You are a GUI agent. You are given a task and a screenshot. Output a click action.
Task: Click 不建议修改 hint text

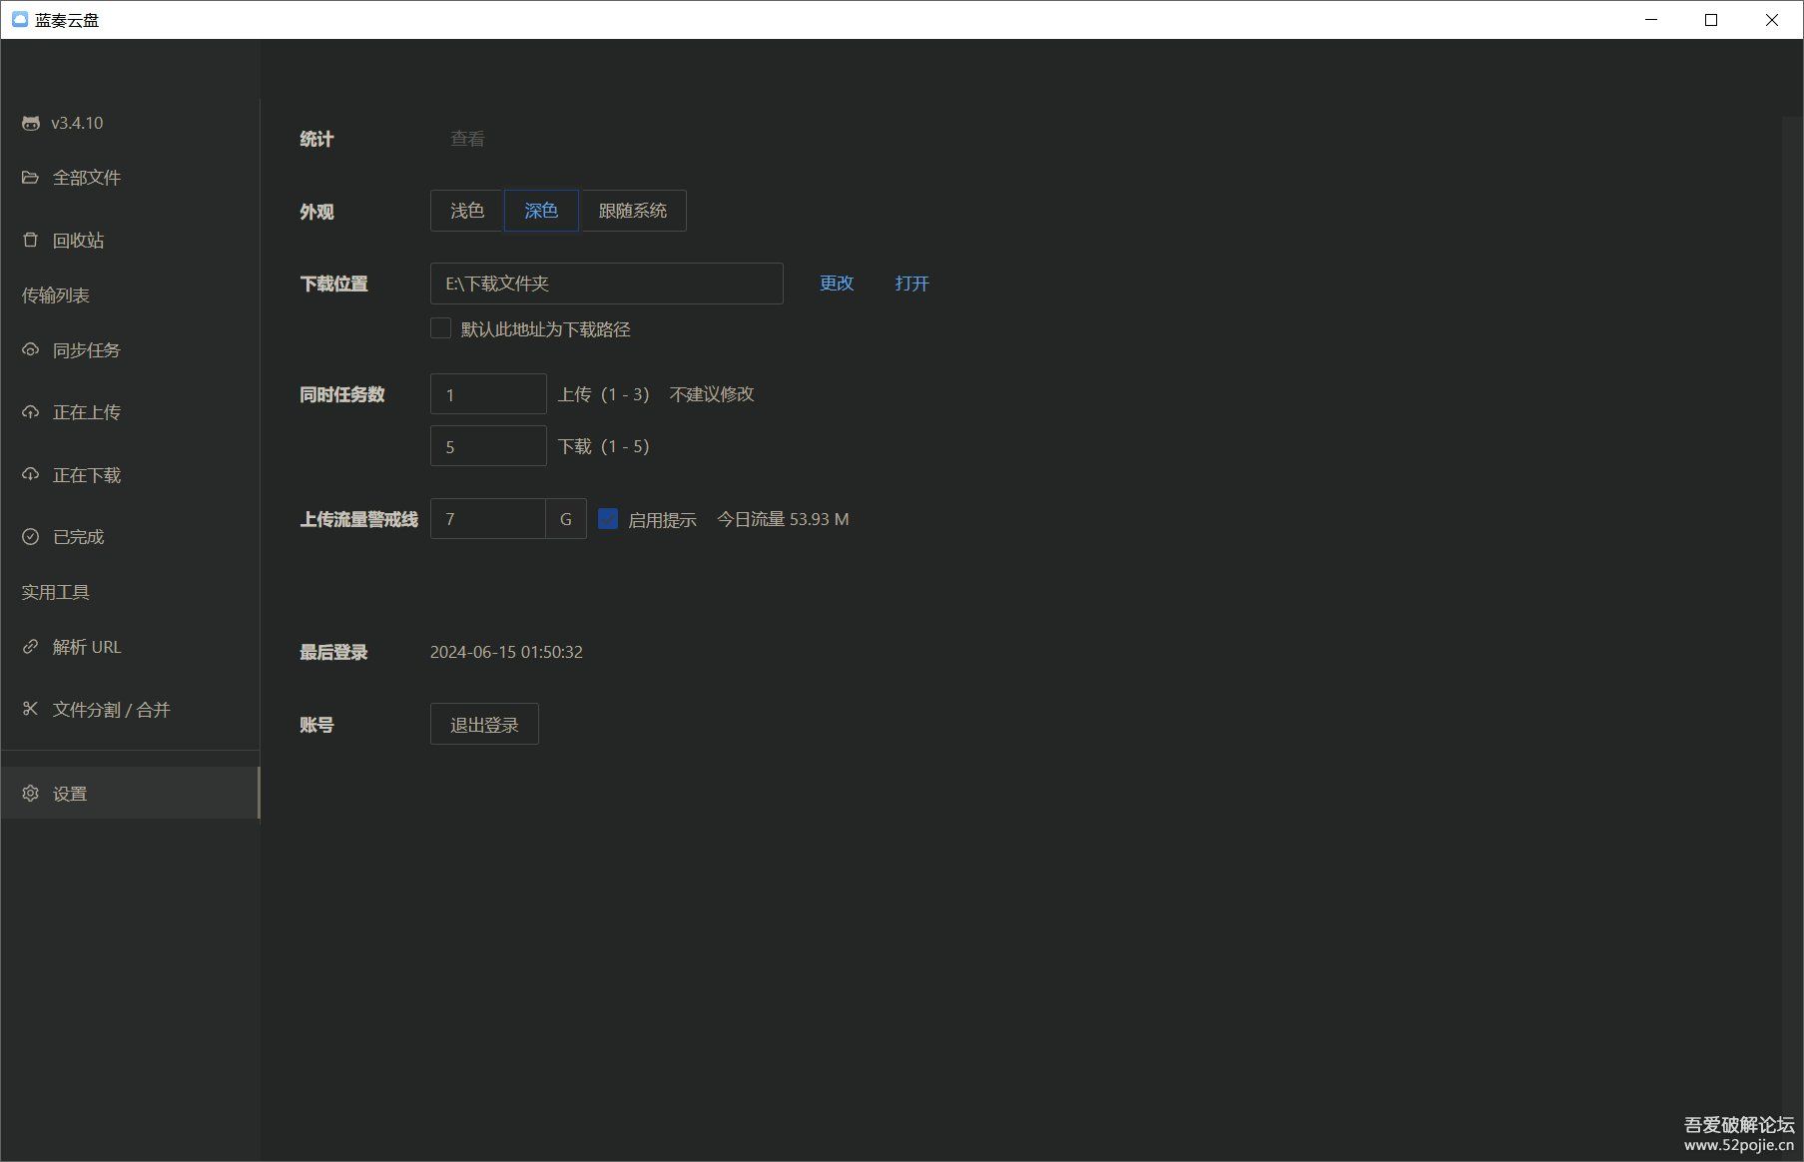712,394
